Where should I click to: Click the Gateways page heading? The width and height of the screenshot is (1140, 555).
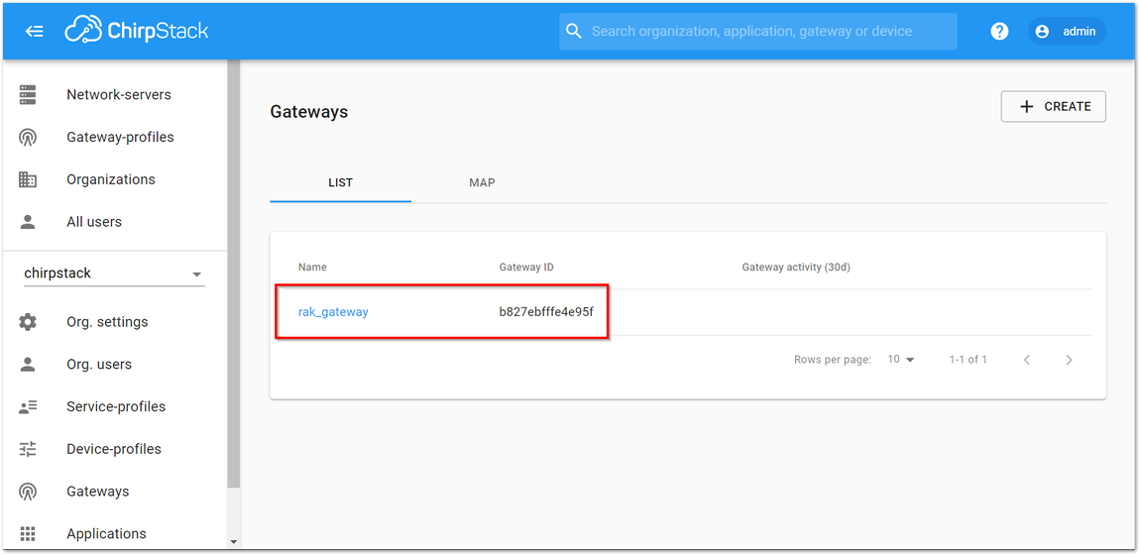click(x=309, y=112)
